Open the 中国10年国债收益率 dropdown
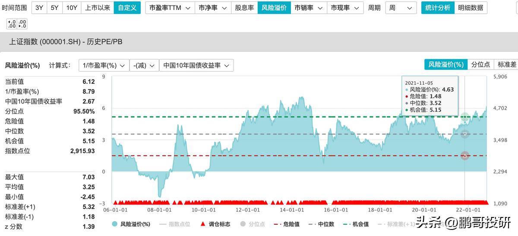 click(x=196, y=65)
